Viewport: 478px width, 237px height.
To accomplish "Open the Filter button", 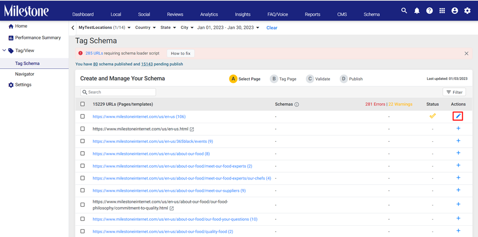I will point(454,92).
